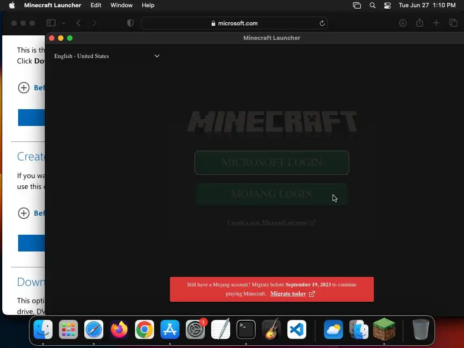This screenshot has height=348, width=464.
Task: Open Safari share menu
Action: (x=420, y=23)
